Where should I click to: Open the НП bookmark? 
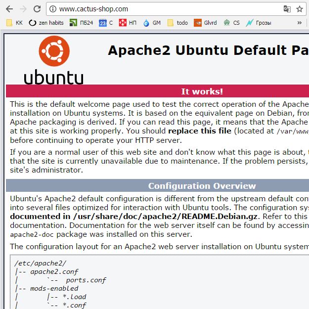point(128,23)
